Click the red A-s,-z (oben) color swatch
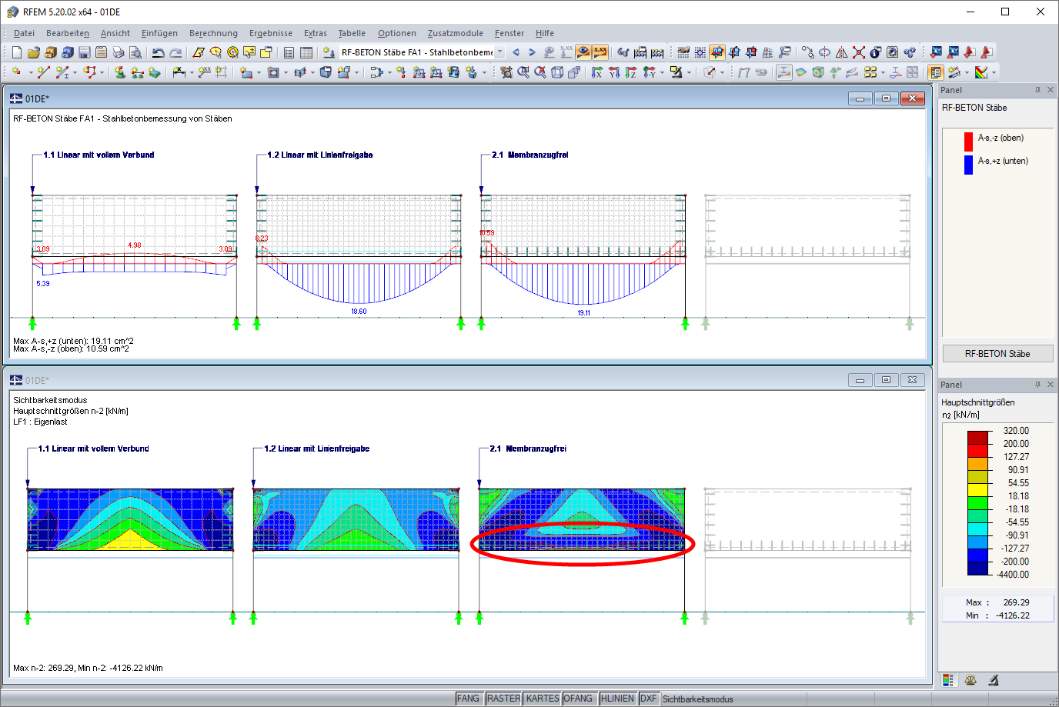This screenshot has width=1059, height=707. pos(968,142)
